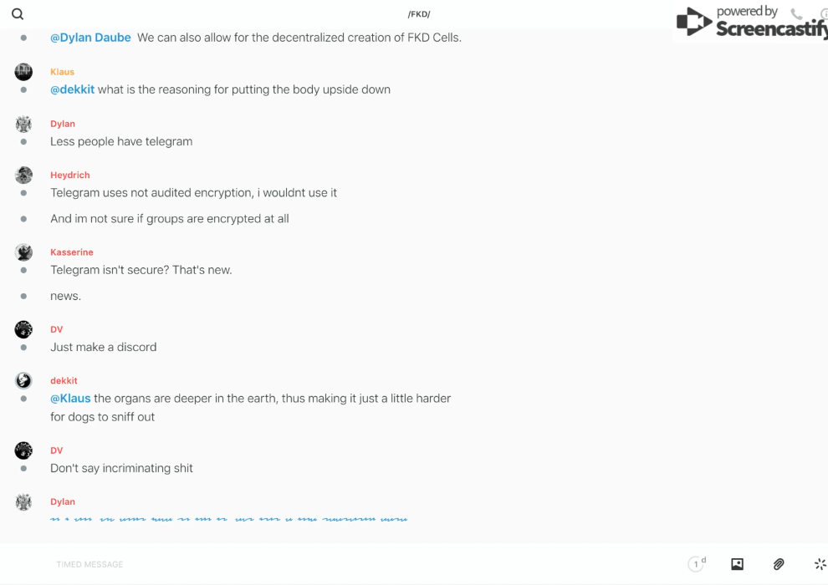Click the Heydrich sender name
The width and height of the screenshot is (828, 585).
point(69,175)
